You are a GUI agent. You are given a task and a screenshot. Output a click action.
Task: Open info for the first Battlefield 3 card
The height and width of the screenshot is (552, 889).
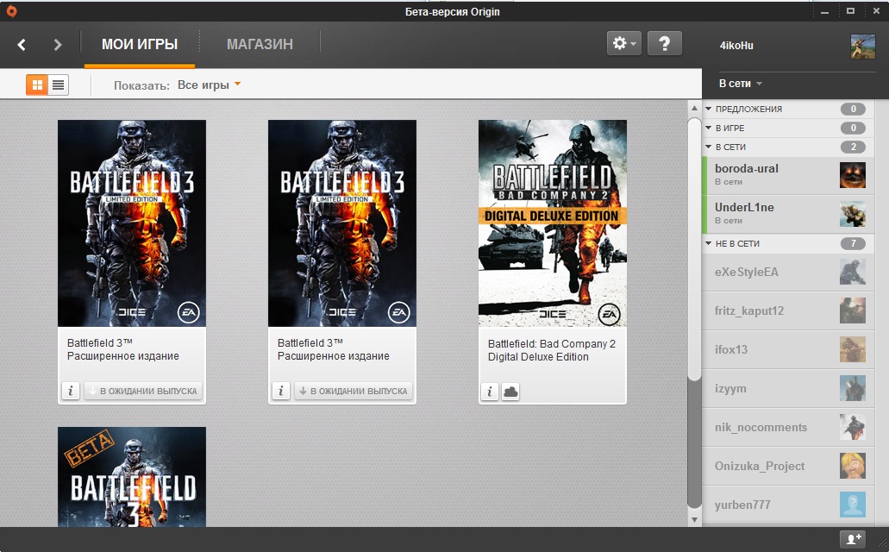(x=71, y=391)
